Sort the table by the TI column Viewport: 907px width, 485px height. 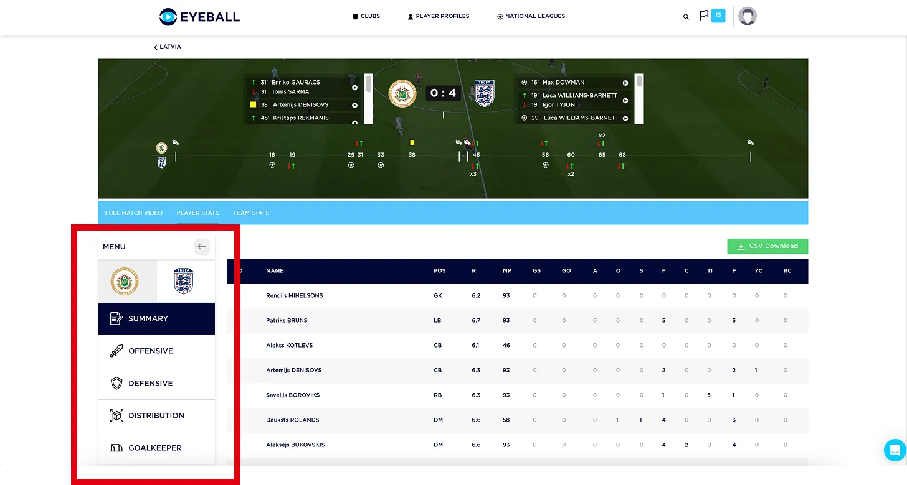tap(710, 271)
